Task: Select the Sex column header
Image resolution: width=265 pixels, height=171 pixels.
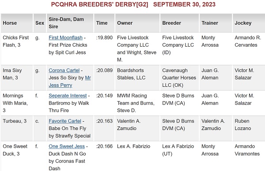Action: pos(40,23)
